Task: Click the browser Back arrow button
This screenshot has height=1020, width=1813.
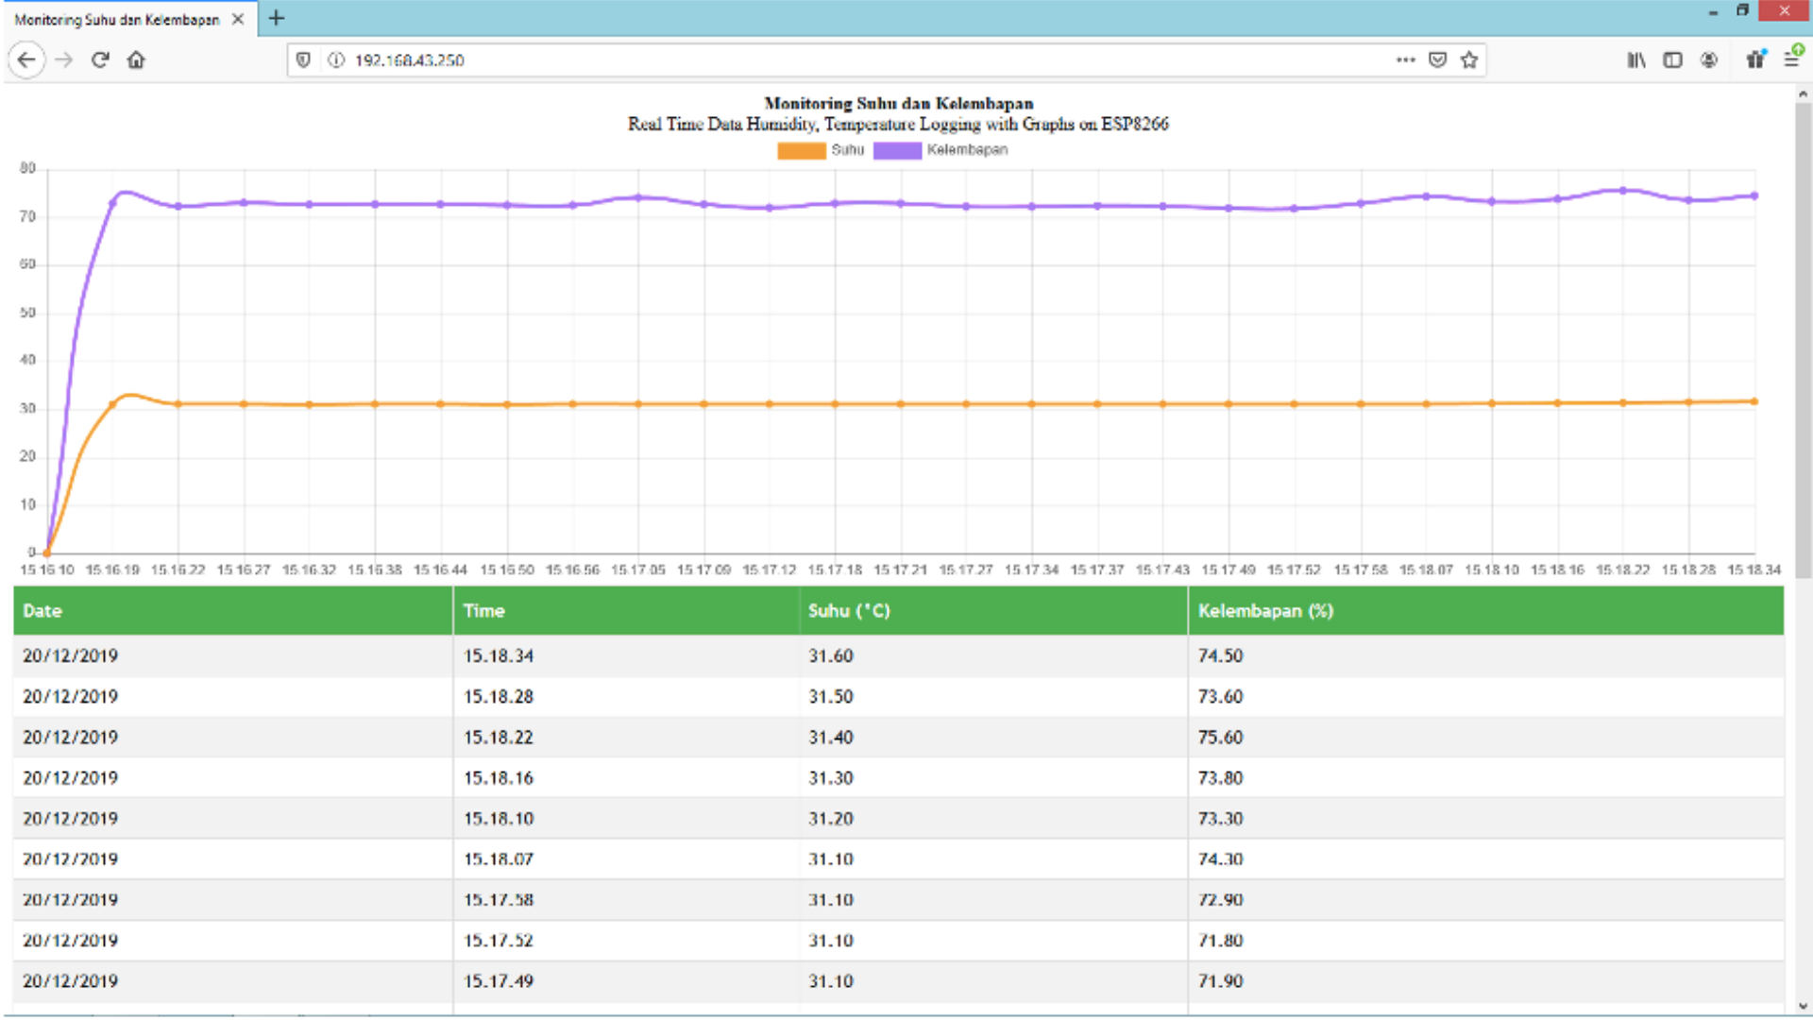Action: coord(26,60)
